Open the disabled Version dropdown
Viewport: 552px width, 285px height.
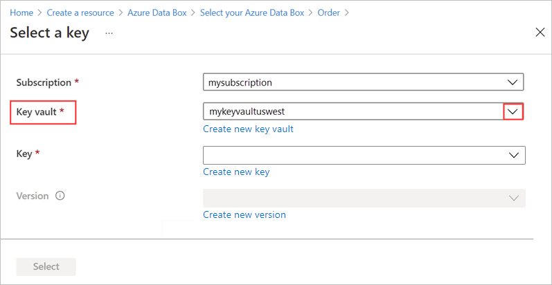pos(514,199)
